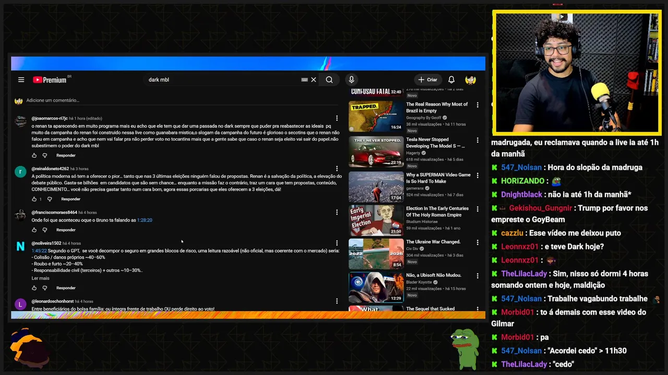Open Studium Historiae channel name
The width and height of the screenshot is (668, 375).
tap(422, 221)
